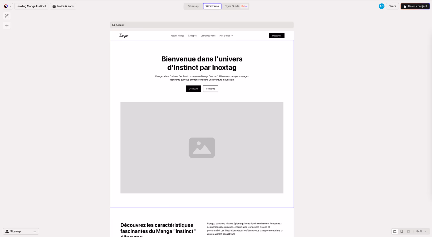This screenshot has height=237, width=432.
Task: Click Accueil Manga nav link
Action: (x=177, y=36)
